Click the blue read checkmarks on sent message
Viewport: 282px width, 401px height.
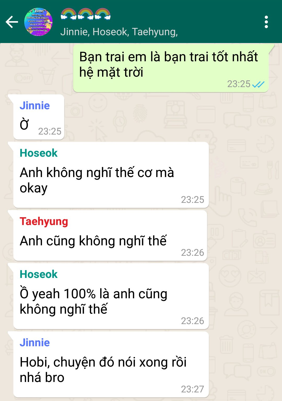click(258, 84)
